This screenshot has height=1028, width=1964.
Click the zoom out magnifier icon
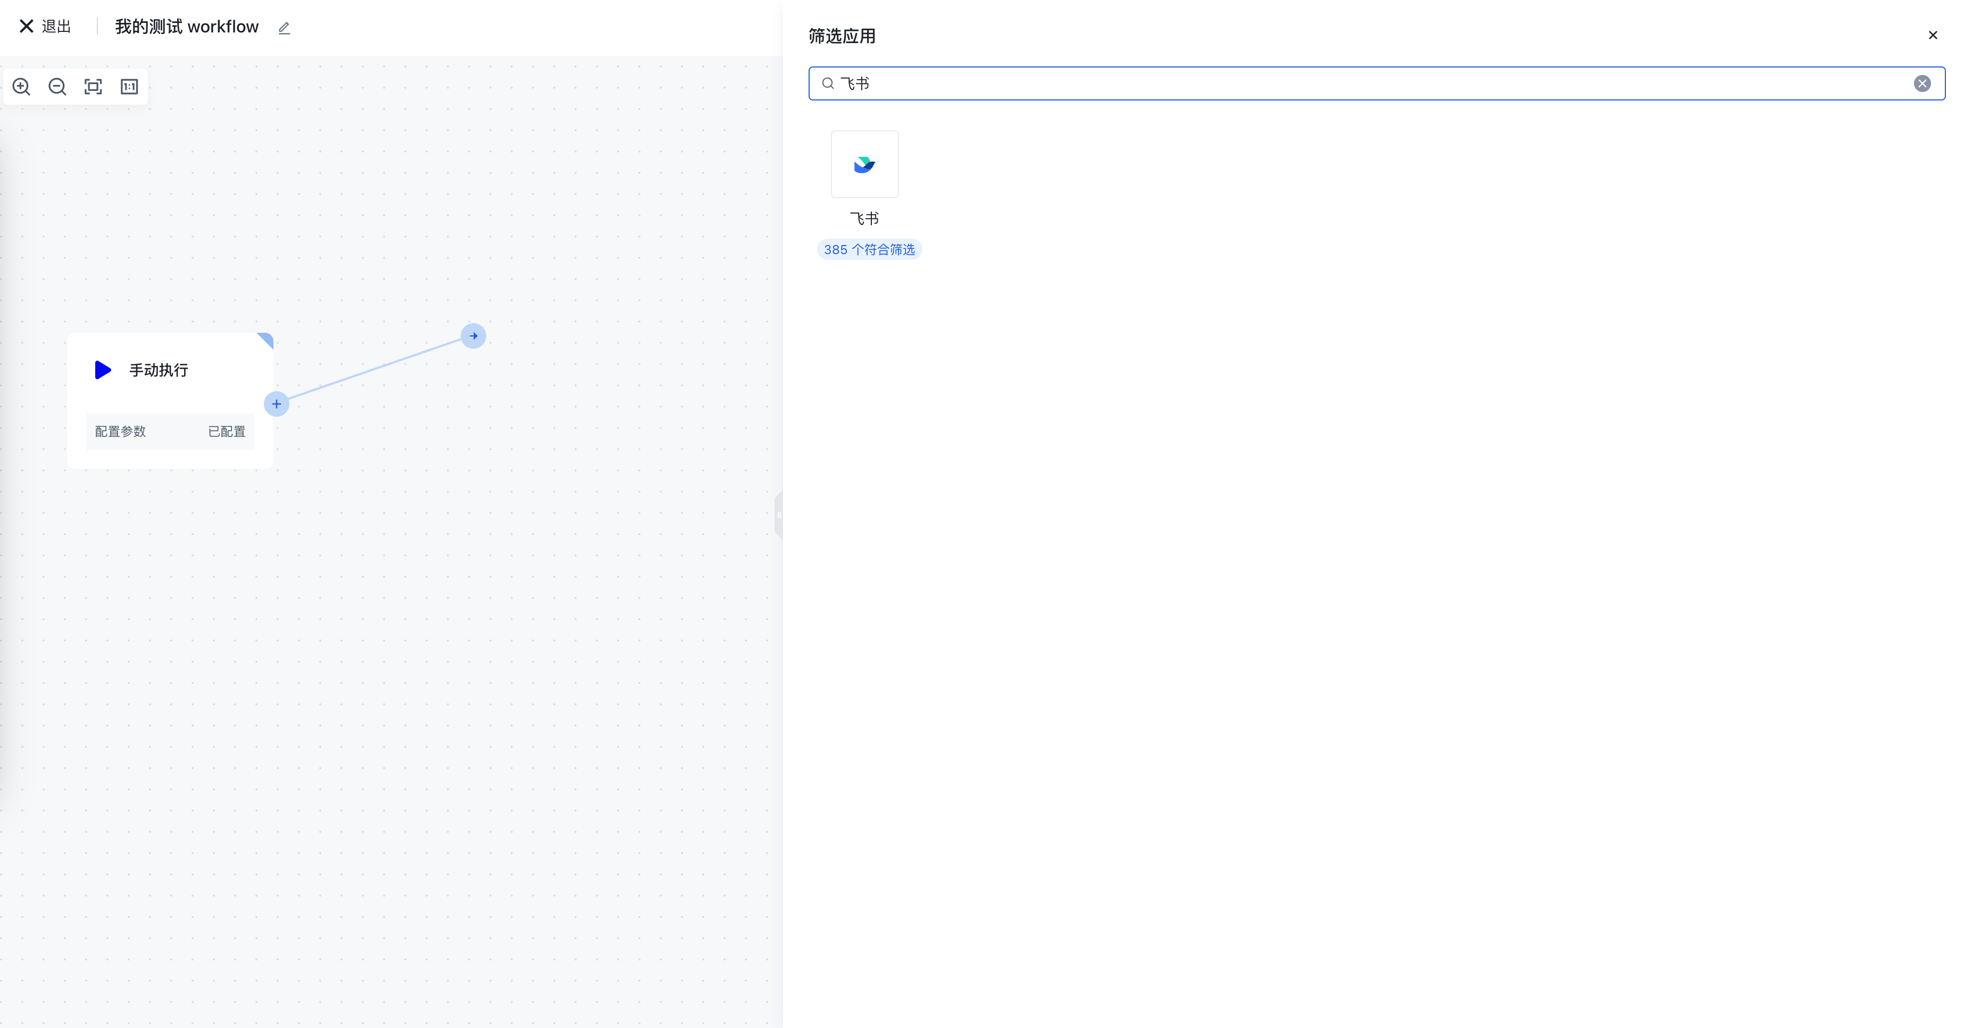click(x=57, y=87)
